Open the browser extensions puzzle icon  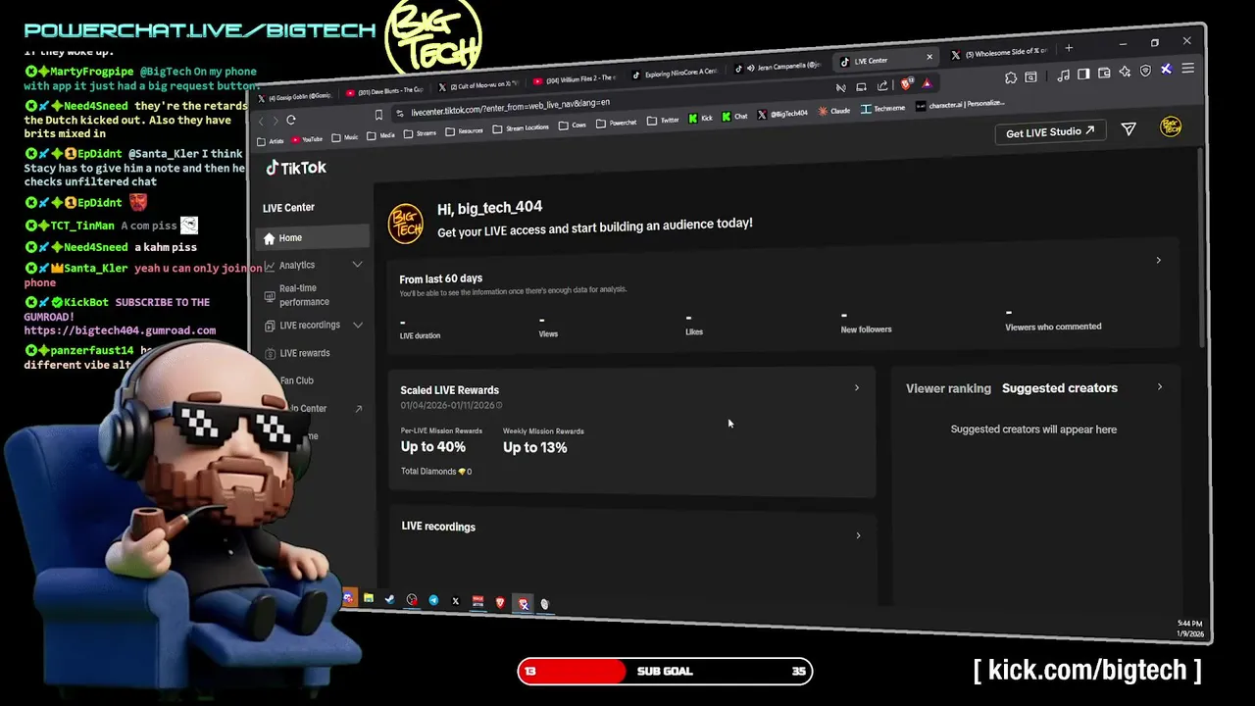(x=1011, y=77)
